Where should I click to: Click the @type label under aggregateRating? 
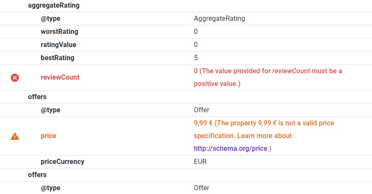click(x=51, y=19)
